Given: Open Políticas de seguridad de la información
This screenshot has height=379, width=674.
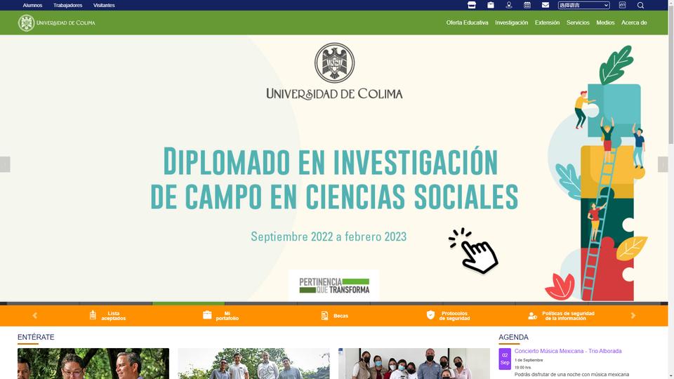Looking at the screenshot, I should [568, 316].
